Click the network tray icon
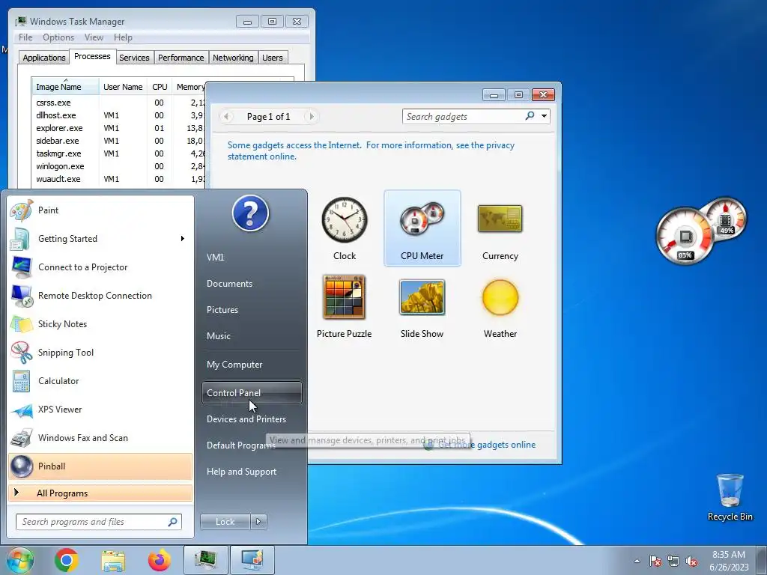Screen dimensions: 767x575 (x=673, y=561)
